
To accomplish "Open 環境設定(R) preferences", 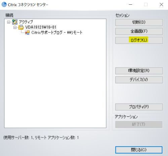I will click(139, 71).
